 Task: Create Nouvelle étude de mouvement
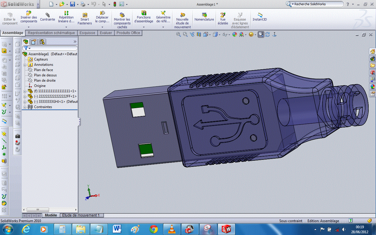pyautogui.click(x=182, y=21)
